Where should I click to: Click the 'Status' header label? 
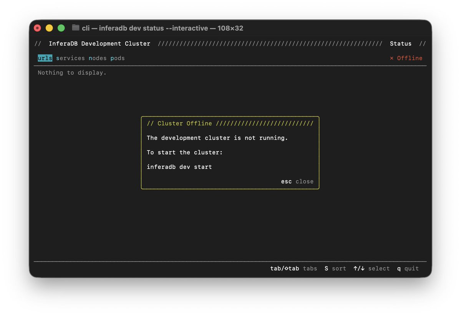401,43
